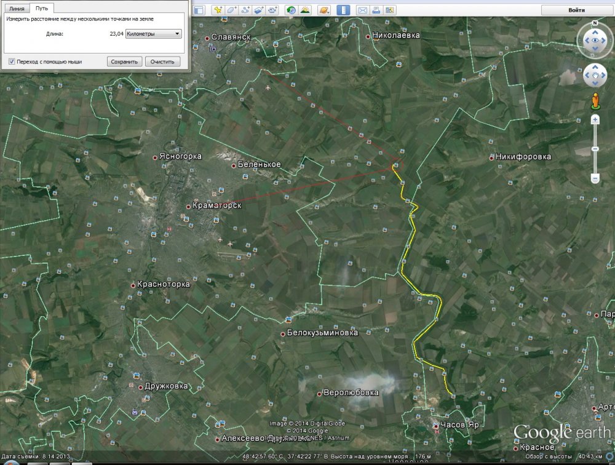This screenshot has width=615, height=465.
Task: Click the Record a Tour icon
Action: pyautogui.click(x=272, y=10)
